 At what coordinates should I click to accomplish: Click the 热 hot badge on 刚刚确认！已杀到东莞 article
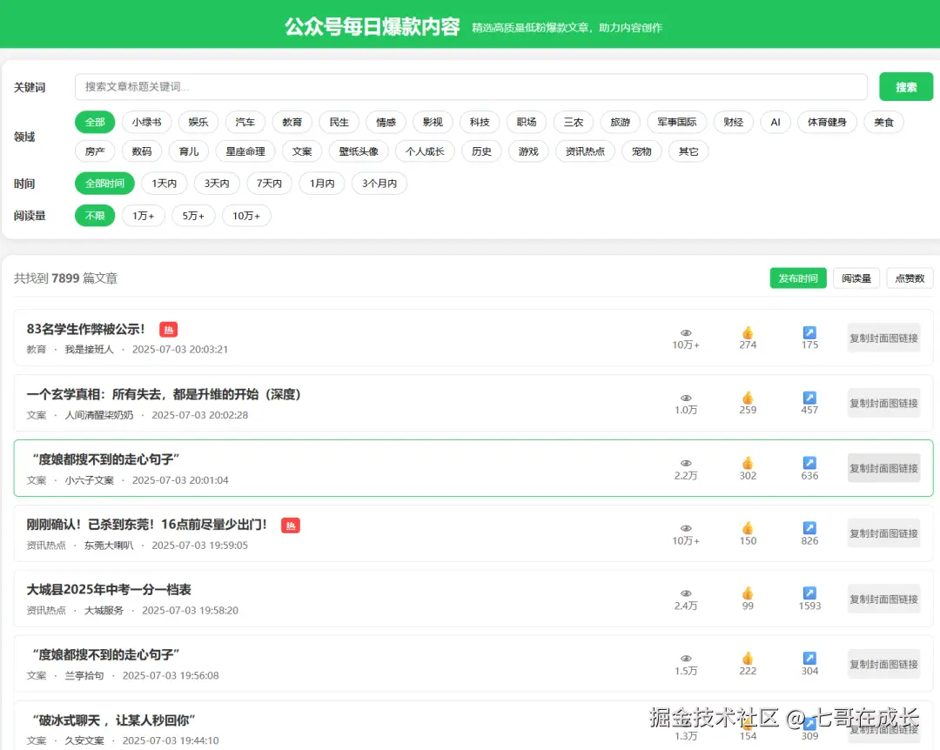coord(291,526)
